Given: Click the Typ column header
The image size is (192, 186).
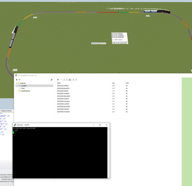Looking at the screenshot, I should pos(113,83).
